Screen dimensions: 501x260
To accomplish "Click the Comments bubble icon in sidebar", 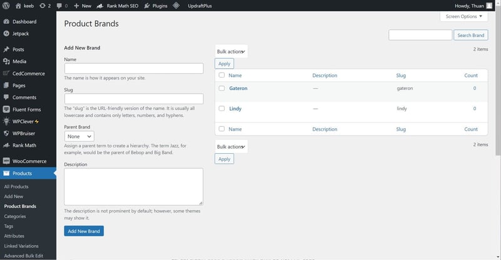I will coord(6,97).
